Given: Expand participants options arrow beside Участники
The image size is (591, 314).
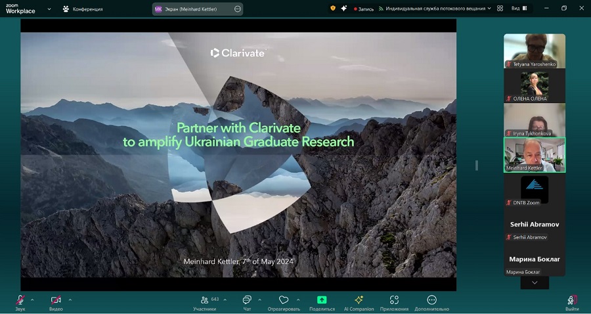Looking at the screenshot, I should click(x=225, y=300).
